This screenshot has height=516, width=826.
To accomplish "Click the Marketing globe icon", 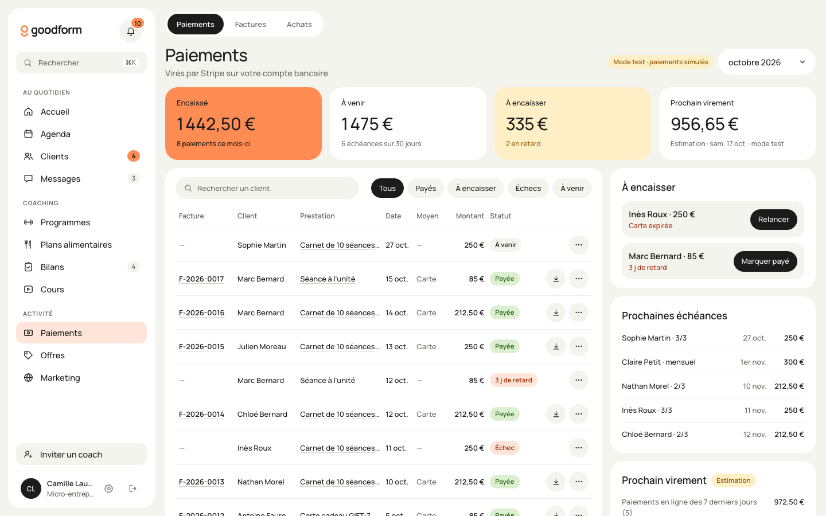I will pos(28,378).
